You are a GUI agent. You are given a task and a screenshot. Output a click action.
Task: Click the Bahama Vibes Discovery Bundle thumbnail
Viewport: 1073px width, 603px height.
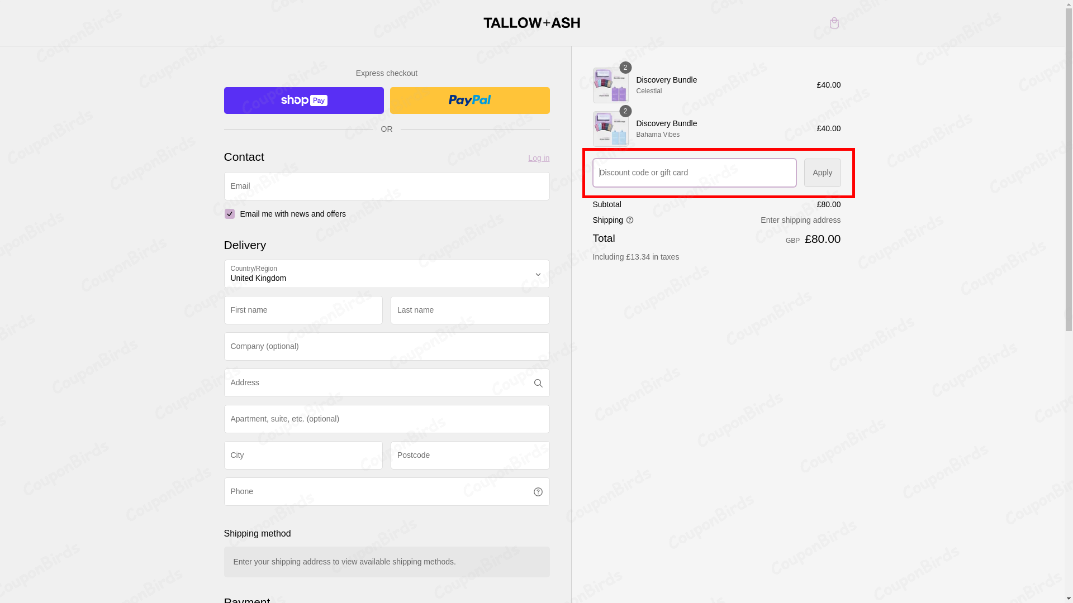[x=610, y=129]
